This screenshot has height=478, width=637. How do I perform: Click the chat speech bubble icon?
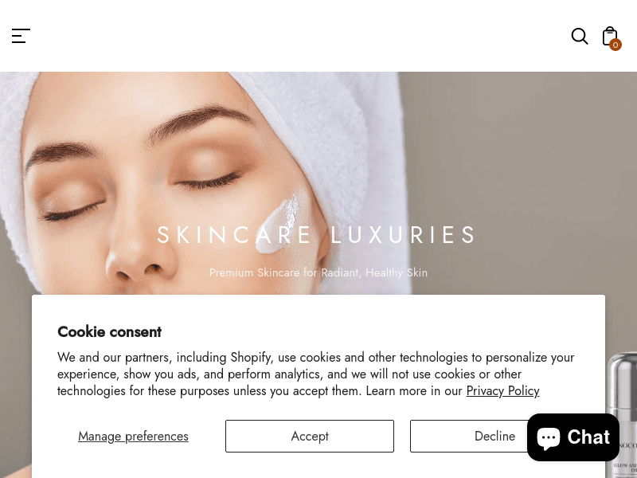coord(548,437)
